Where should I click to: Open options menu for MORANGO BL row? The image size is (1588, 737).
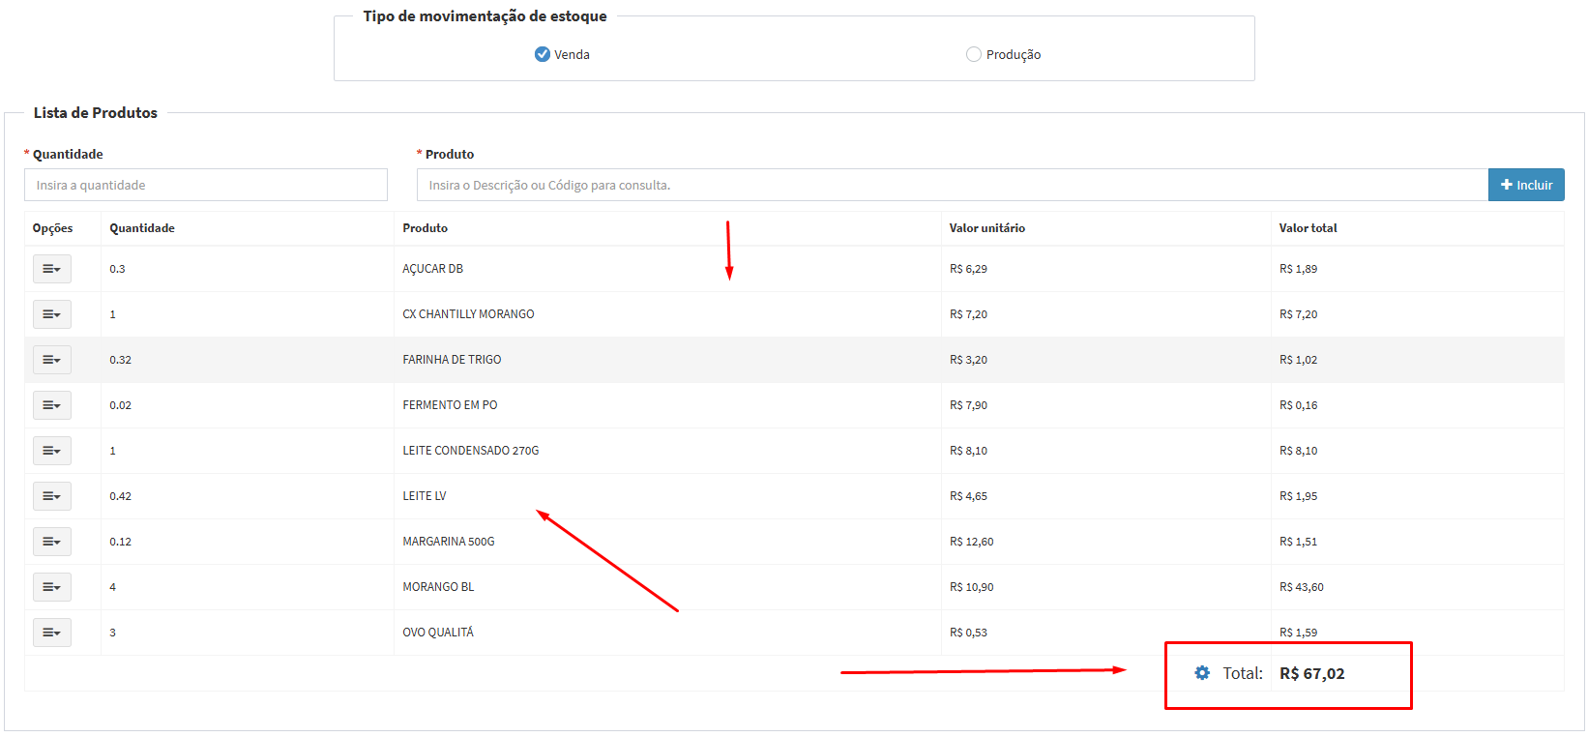point(52,587)
